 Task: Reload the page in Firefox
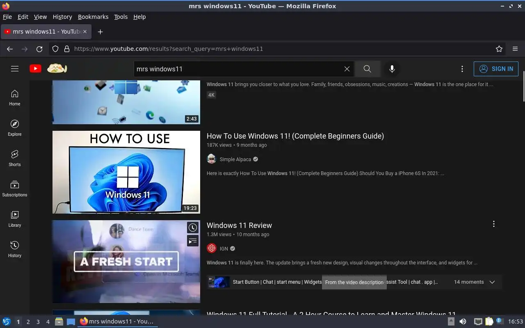[x=39, y=49]
